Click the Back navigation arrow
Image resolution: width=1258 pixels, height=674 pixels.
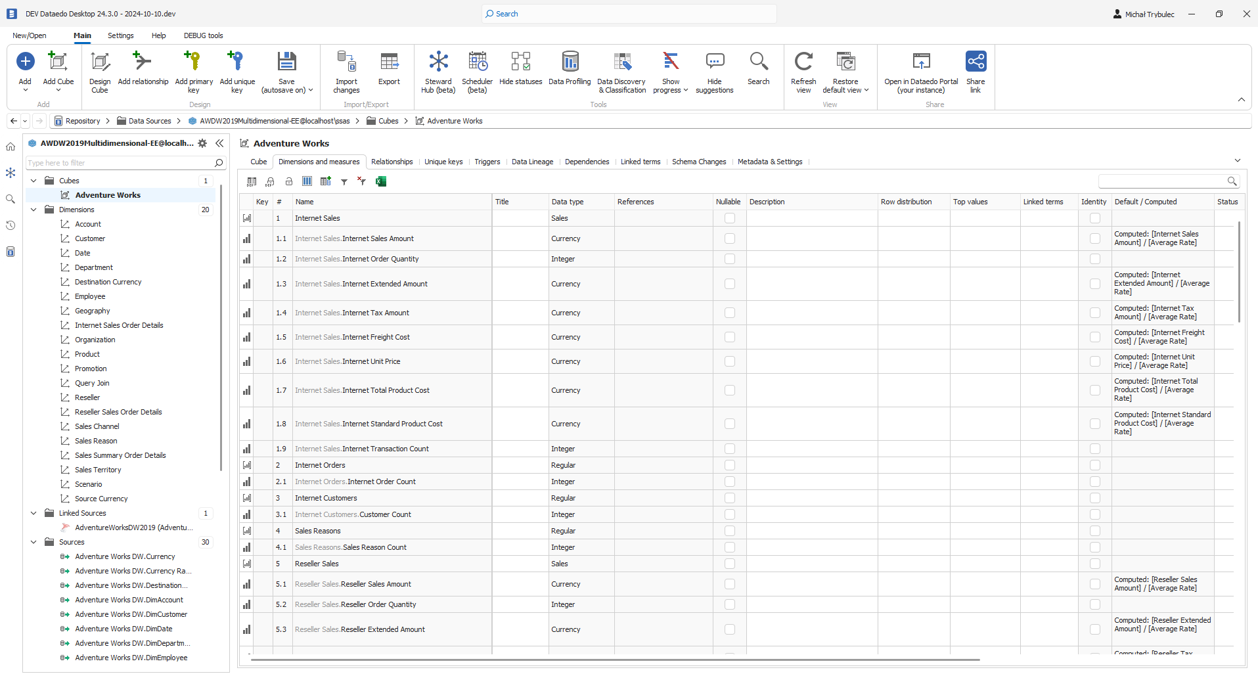coord(14,121)
